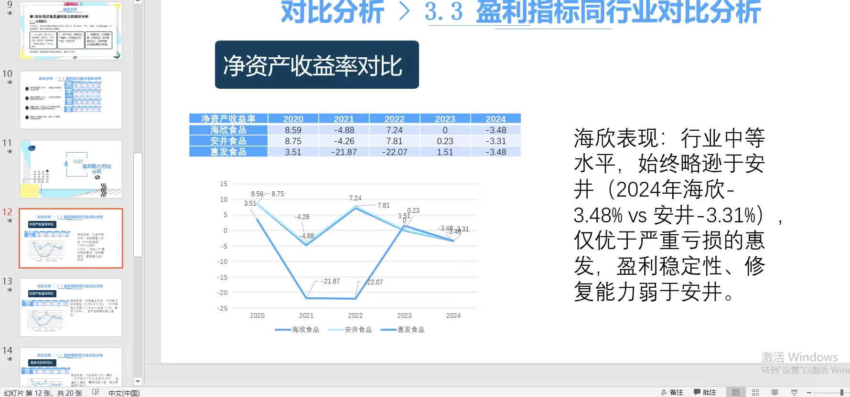Click the animation star icon under slide 11
Viewport: 850px width, 397px height.
pos(10,151)
